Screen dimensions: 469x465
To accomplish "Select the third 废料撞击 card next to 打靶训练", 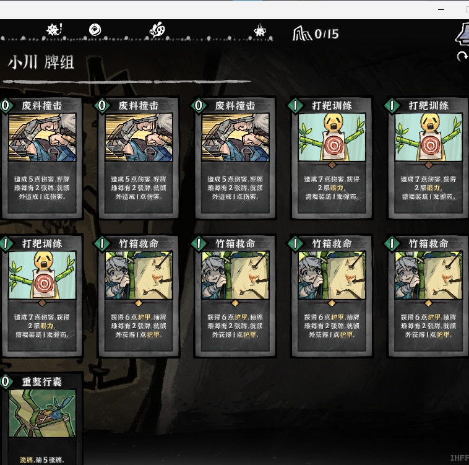I will 235,157.
